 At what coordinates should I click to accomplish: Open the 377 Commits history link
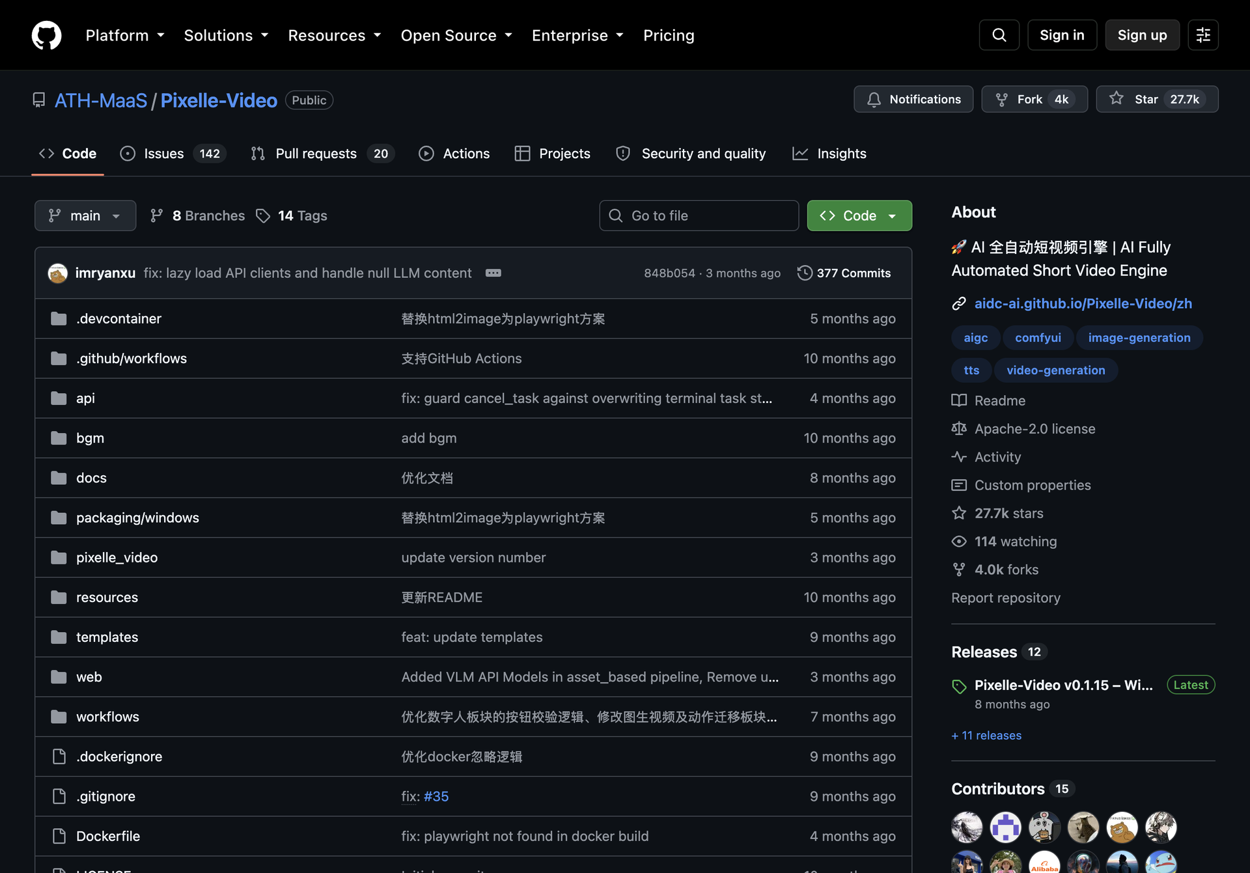pyautogui.click(x=844, y=273)
